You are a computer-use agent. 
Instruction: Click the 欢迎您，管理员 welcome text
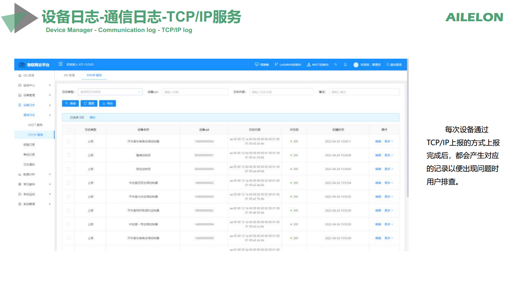coord(370,64)
